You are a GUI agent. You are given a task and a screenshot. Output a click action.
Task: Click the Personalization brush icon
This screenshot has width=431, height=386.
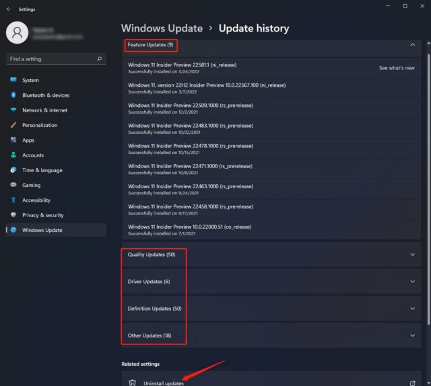click(x=13, y=125)
